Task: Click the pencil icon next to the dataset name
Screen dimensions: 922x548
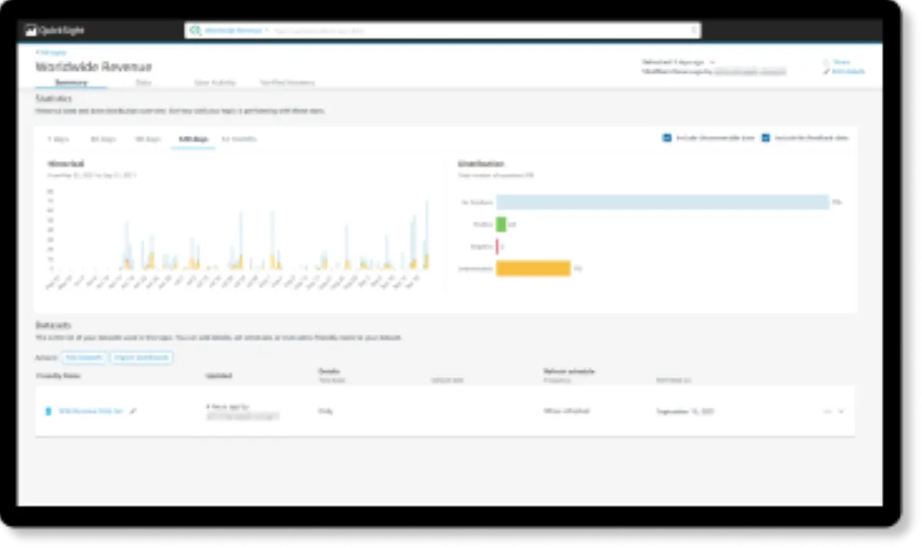Action: [x=134, y=411]
